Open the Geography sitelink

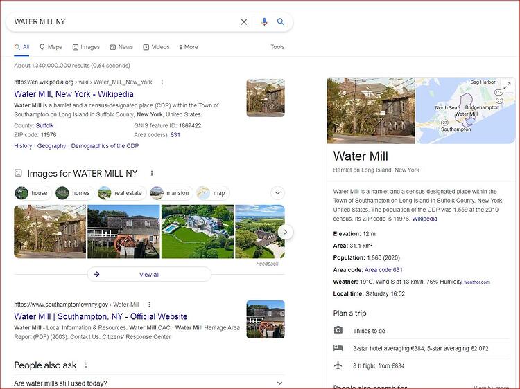(51, 146)
